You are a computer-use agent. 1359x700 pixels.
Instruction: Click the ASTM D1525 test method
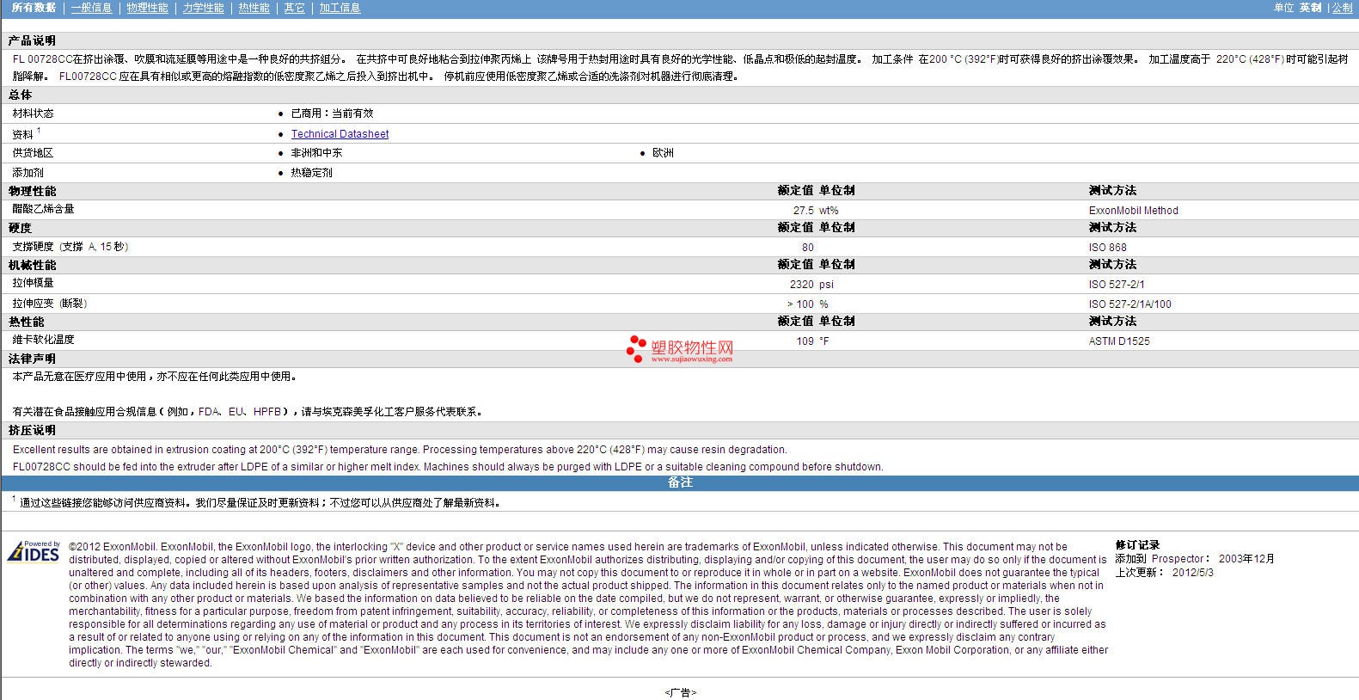(1119, 341)
